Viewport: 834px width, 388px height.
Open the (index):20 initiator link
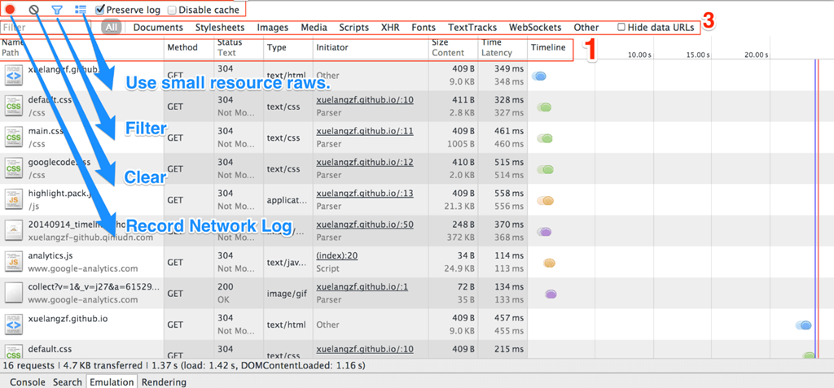coord(336,255)
